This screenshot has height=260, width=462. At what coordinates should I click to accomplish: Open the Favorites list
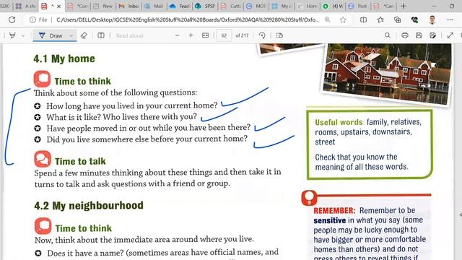(380, 19)
